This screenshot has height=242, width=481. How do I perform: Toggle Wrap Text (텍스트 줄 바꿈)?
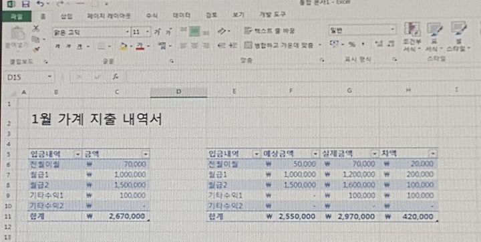point(269,31)
